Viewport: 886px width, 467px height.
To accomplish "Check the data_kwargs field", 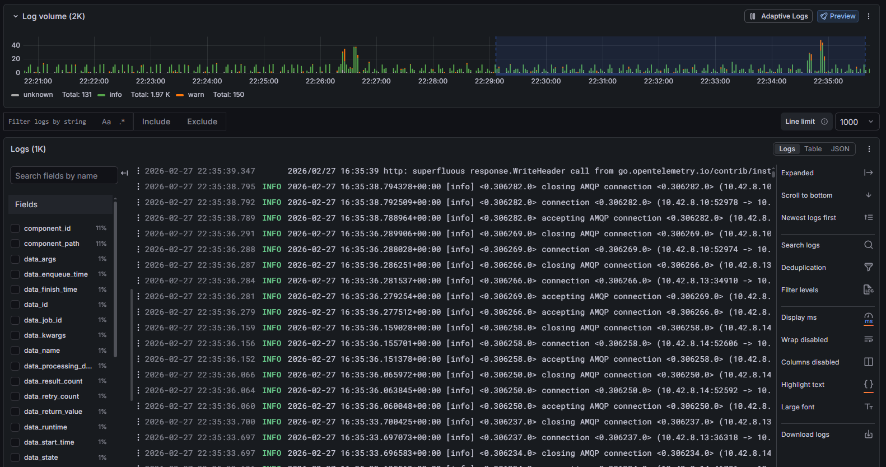I will [15, 335].
